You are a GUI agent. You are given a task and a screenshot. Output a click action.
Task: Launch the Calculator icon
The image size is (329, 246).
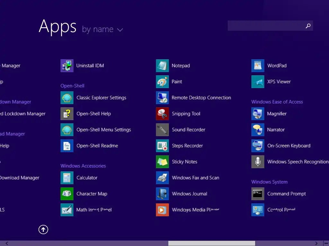tap(67, 177)
